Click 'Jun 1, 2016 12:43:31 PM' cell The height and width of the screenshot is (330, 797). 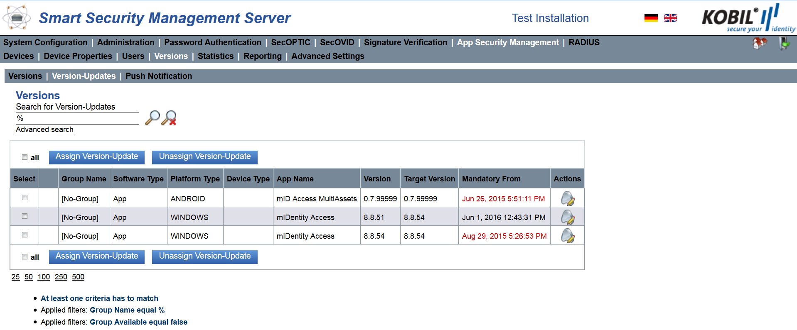coord(504,218)
